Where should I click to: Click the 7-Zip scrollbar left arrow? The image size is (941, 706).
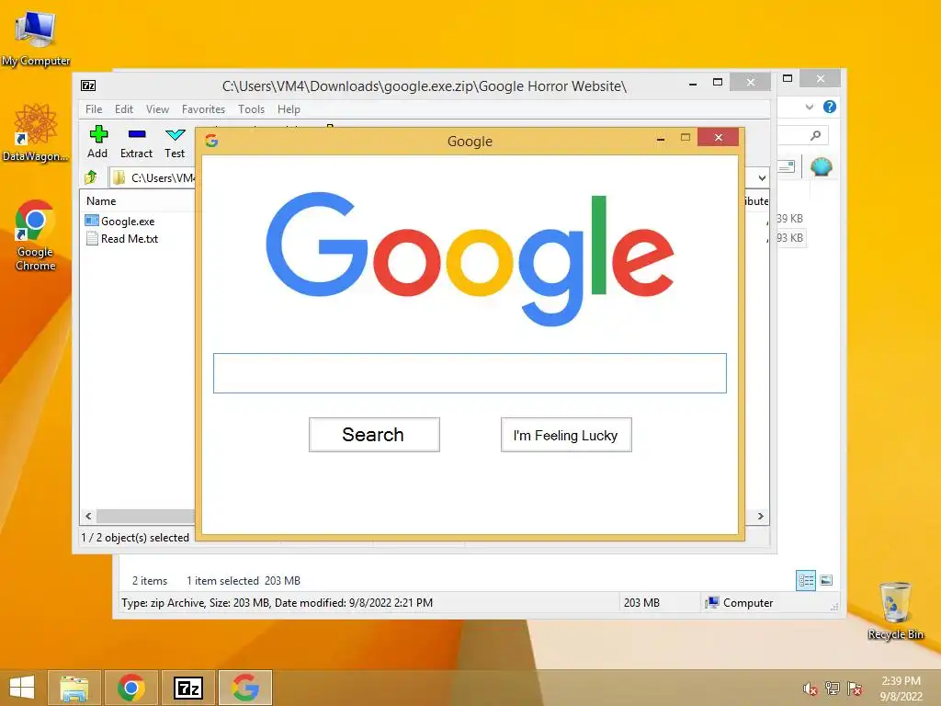tap(88, 516)
